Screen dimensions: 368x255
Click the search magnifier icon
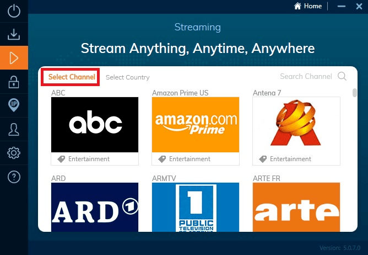pyautogui.click(x=342, y=76)
